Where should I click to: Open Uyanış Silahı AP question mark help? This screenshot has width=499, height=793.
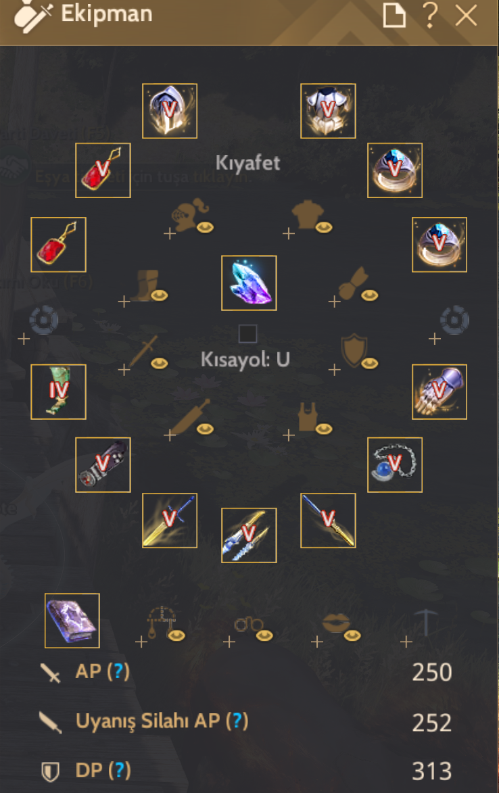(237, 721)
